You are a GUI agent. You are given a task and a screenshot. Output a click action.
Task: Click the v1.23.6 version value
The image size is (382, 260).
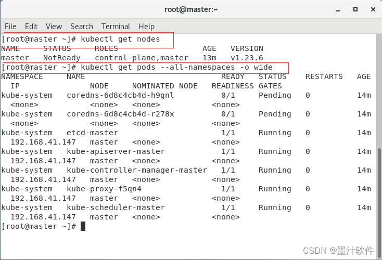click(x=247, y=58)
